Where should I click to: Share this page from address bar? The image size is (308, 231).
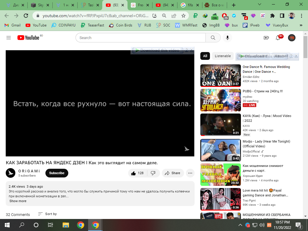174,16
